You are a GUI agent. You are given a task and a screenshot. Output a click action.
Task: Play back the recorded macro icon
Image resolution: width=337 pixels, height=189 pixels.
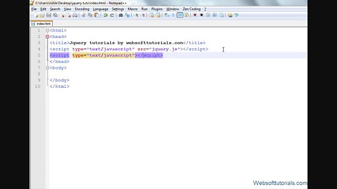coord(208,15)
